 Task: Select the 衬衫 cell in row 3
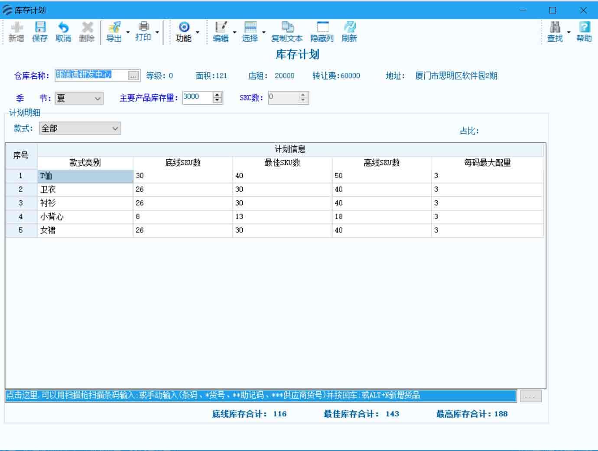[85, 203]
